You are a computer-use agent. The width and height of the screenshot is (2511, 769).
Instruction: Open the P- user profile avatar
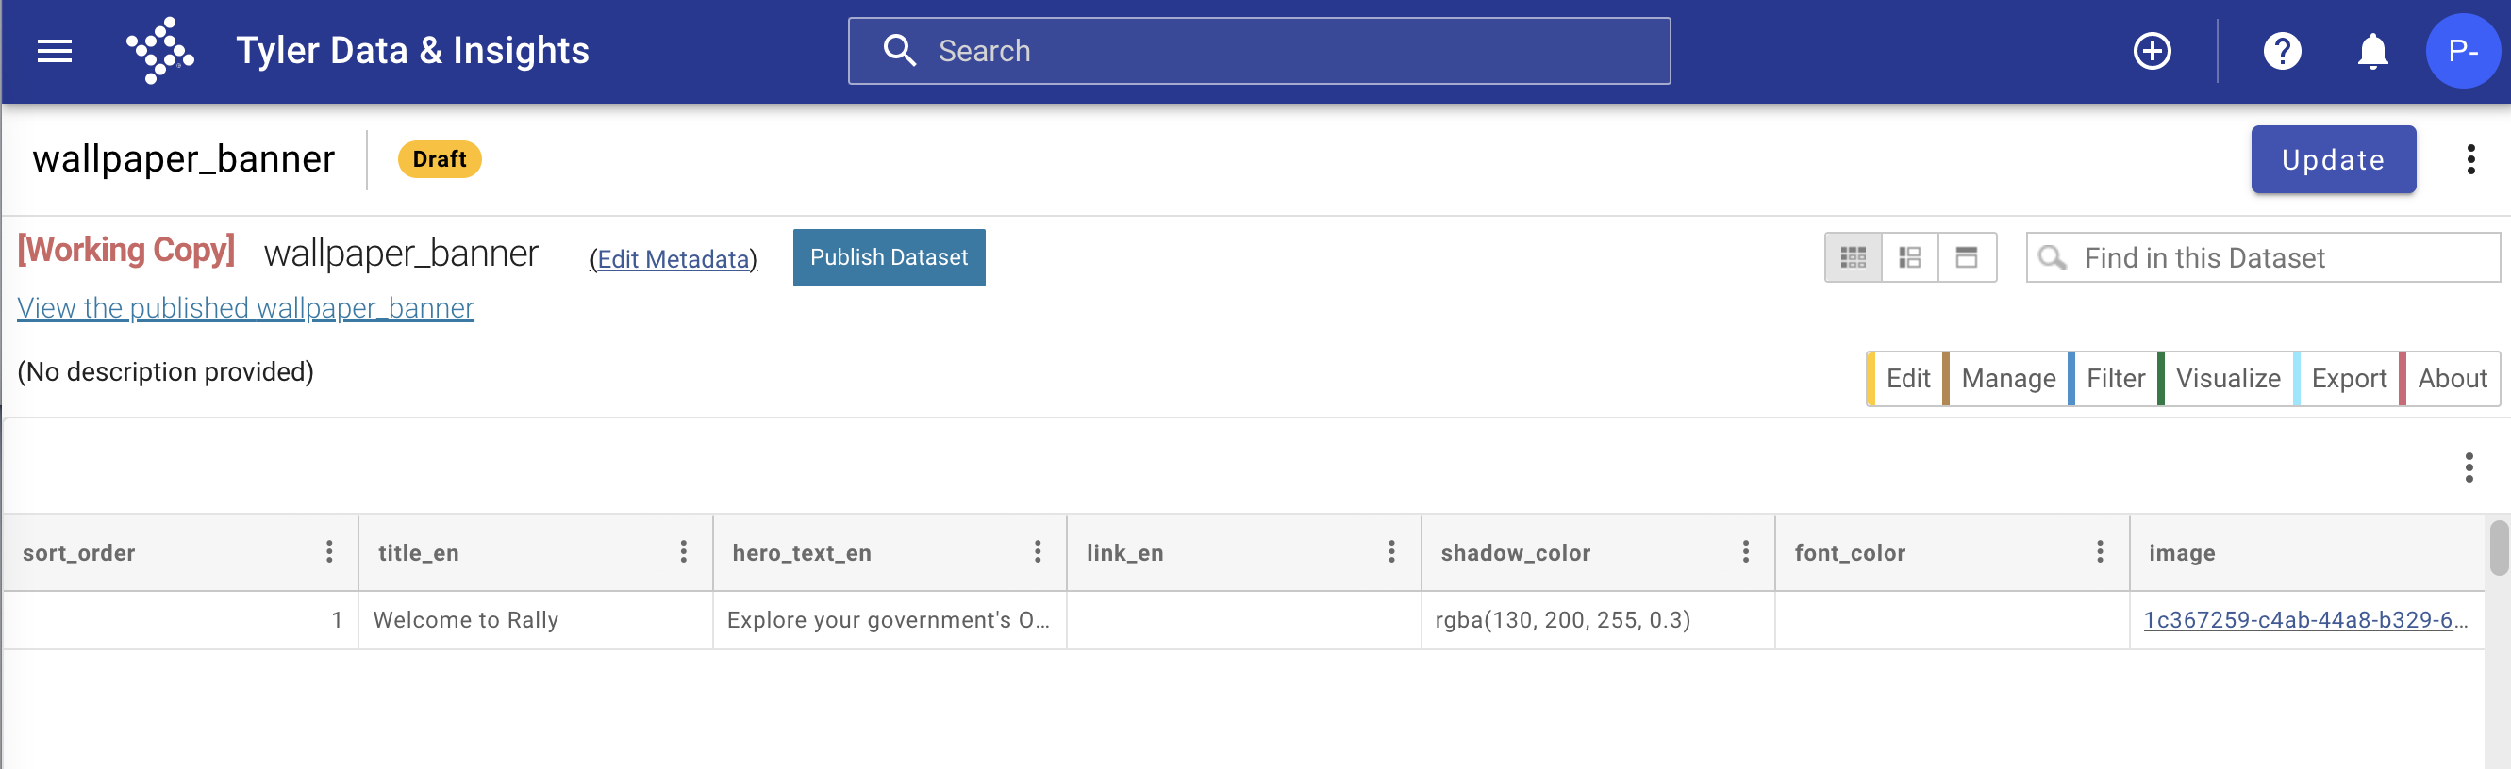pos(2462,51)
